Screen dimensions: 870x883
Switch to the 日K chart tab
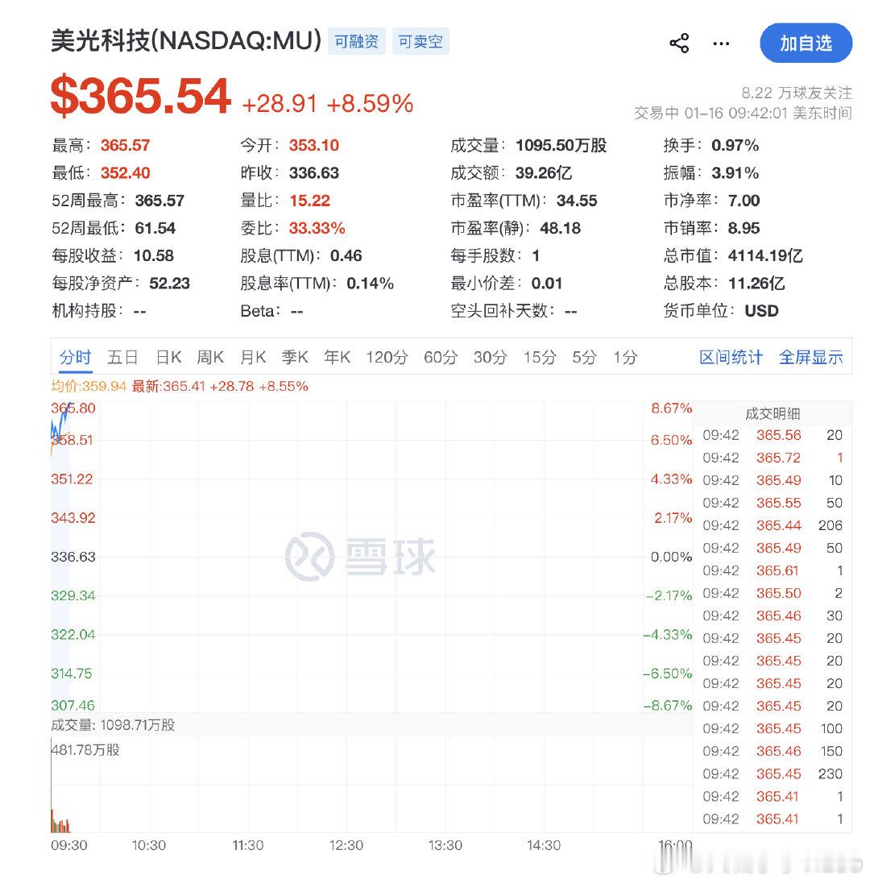point(168,357)
